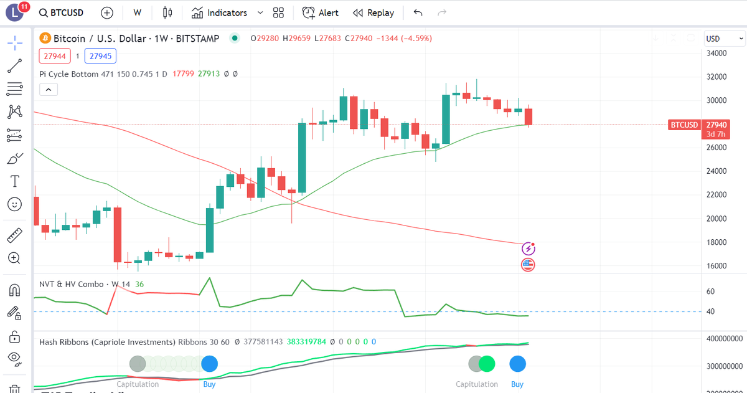Redo the last chart action
The image size is (747, 393).
pyautogui.click(x=442, y=12)
